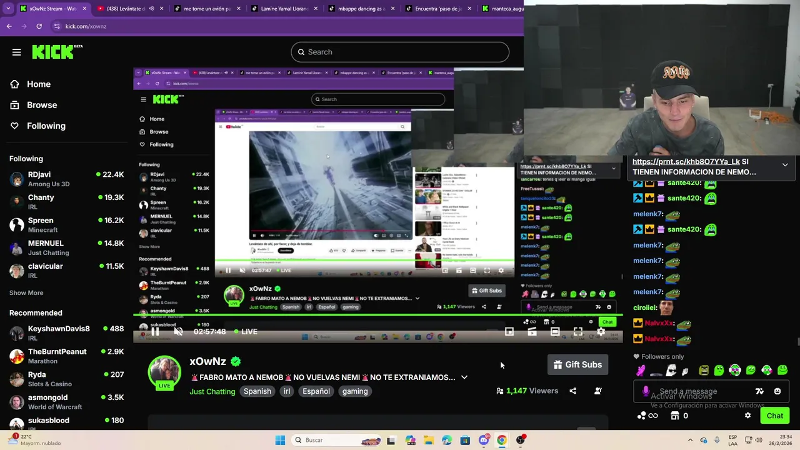Click the Kick search field
The width and height of the screenshot is (800, 450).
(x=400, y=52)
